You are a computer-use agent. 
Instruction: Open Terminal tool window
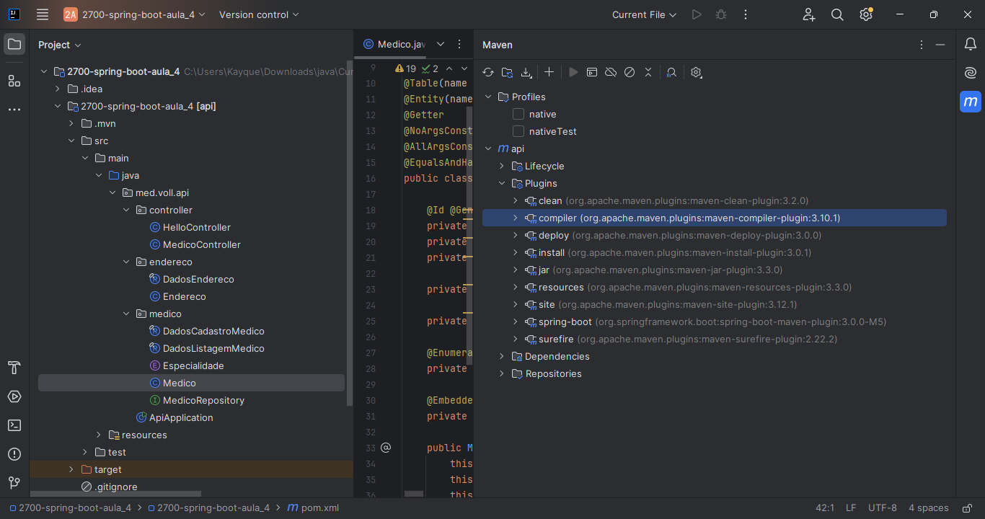click(14, 425)
